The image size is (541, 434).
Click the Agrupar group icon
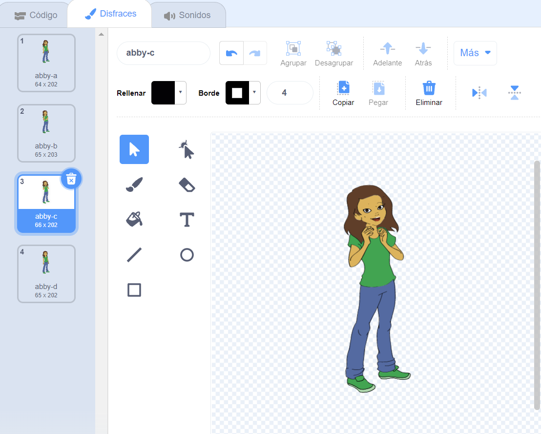click(x=293, y=49)
